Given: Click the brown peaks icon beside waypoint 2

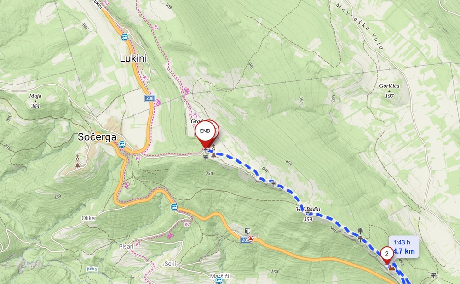Looking at the screenshot, I should [391, 267].
